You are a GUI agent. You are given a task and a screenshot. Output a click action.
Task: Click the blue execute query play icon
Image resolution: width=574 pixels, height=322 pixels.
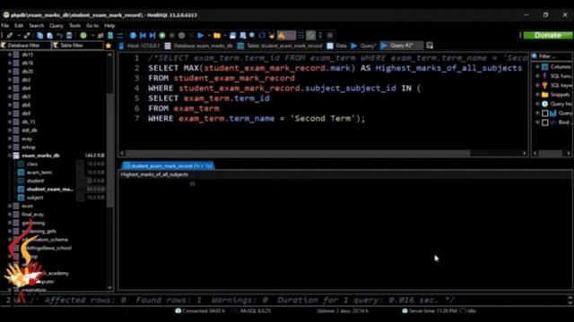pos(200,36)
